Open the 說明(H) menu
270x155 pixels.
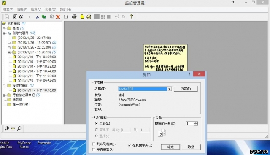(x=65, y=10)
